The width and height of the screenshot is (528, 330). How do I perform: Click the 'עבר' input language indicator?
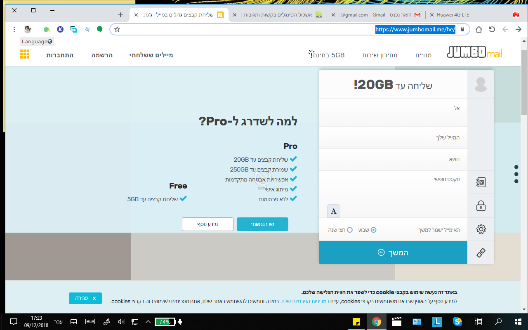(59, 322)
